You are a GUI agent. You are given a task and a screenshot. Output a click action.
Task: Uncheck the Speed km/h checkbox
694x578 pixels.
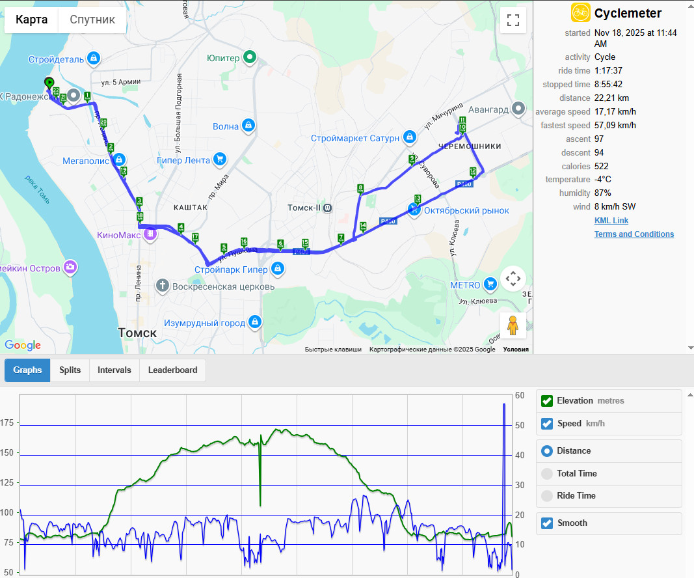547,424
